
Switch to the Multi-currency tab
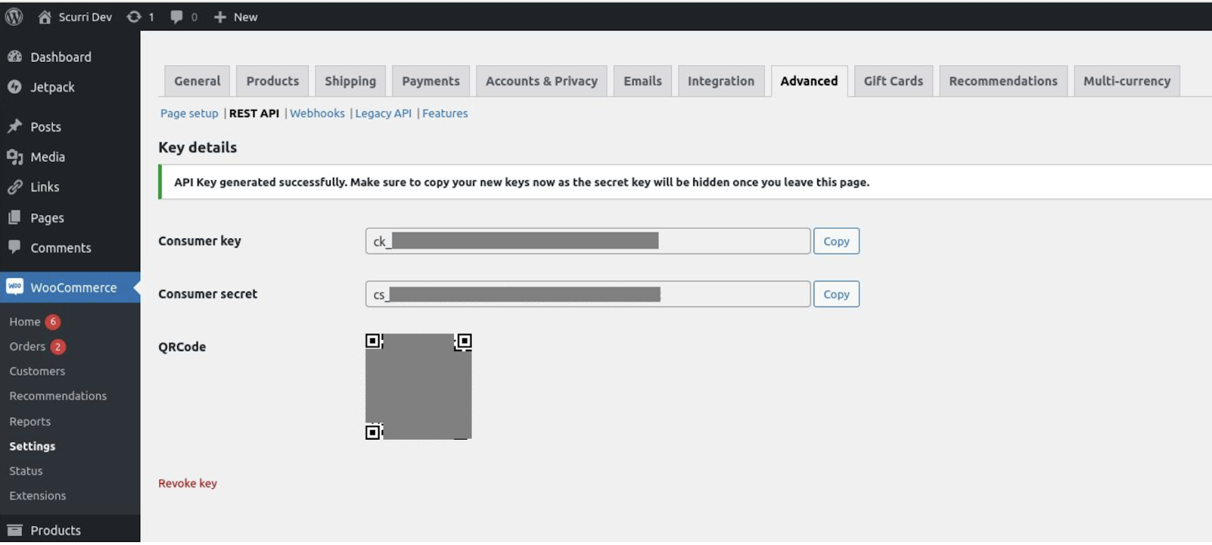1126,81
